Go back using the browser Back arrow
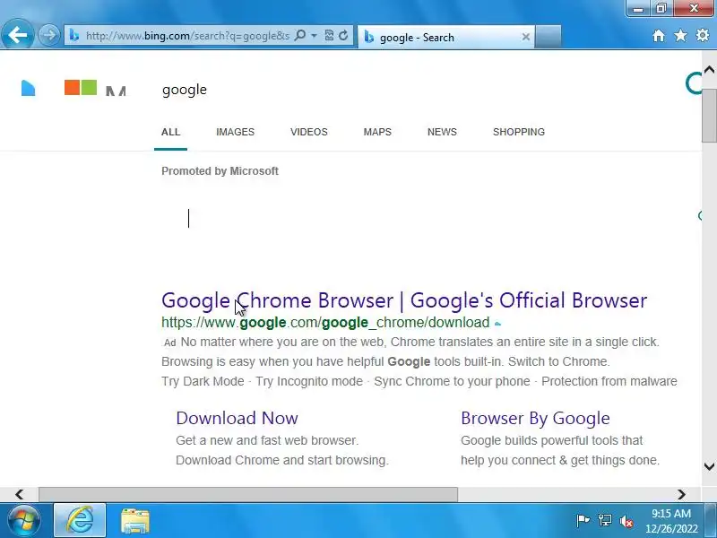The image size is (717, 538). [x=17, y=35]
